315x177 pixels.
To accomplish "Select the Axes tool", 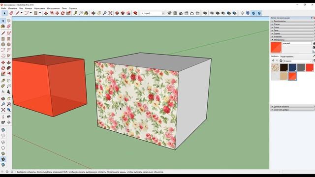I will [3, 92].
